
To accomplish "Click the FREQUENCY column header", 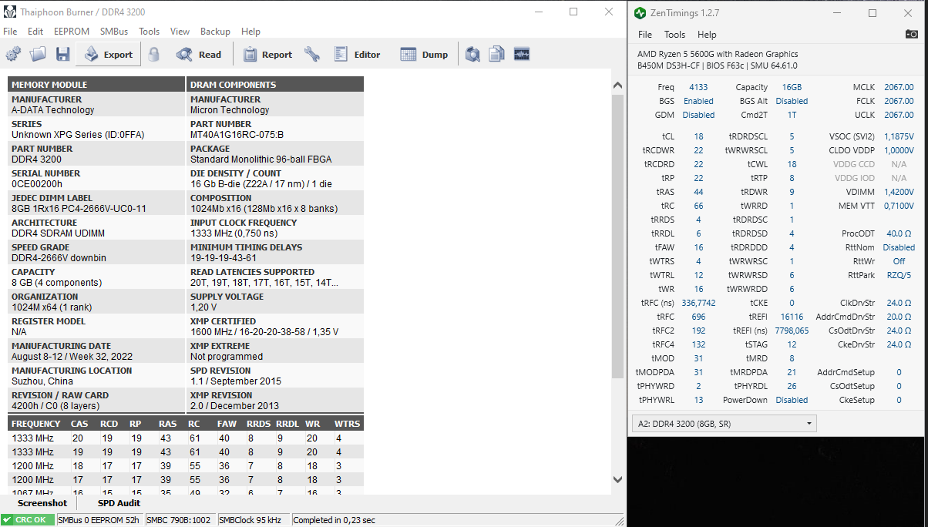I will [35, 424].
